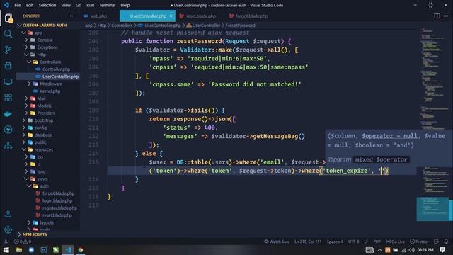Open the Search view icon

pos(8,34)
